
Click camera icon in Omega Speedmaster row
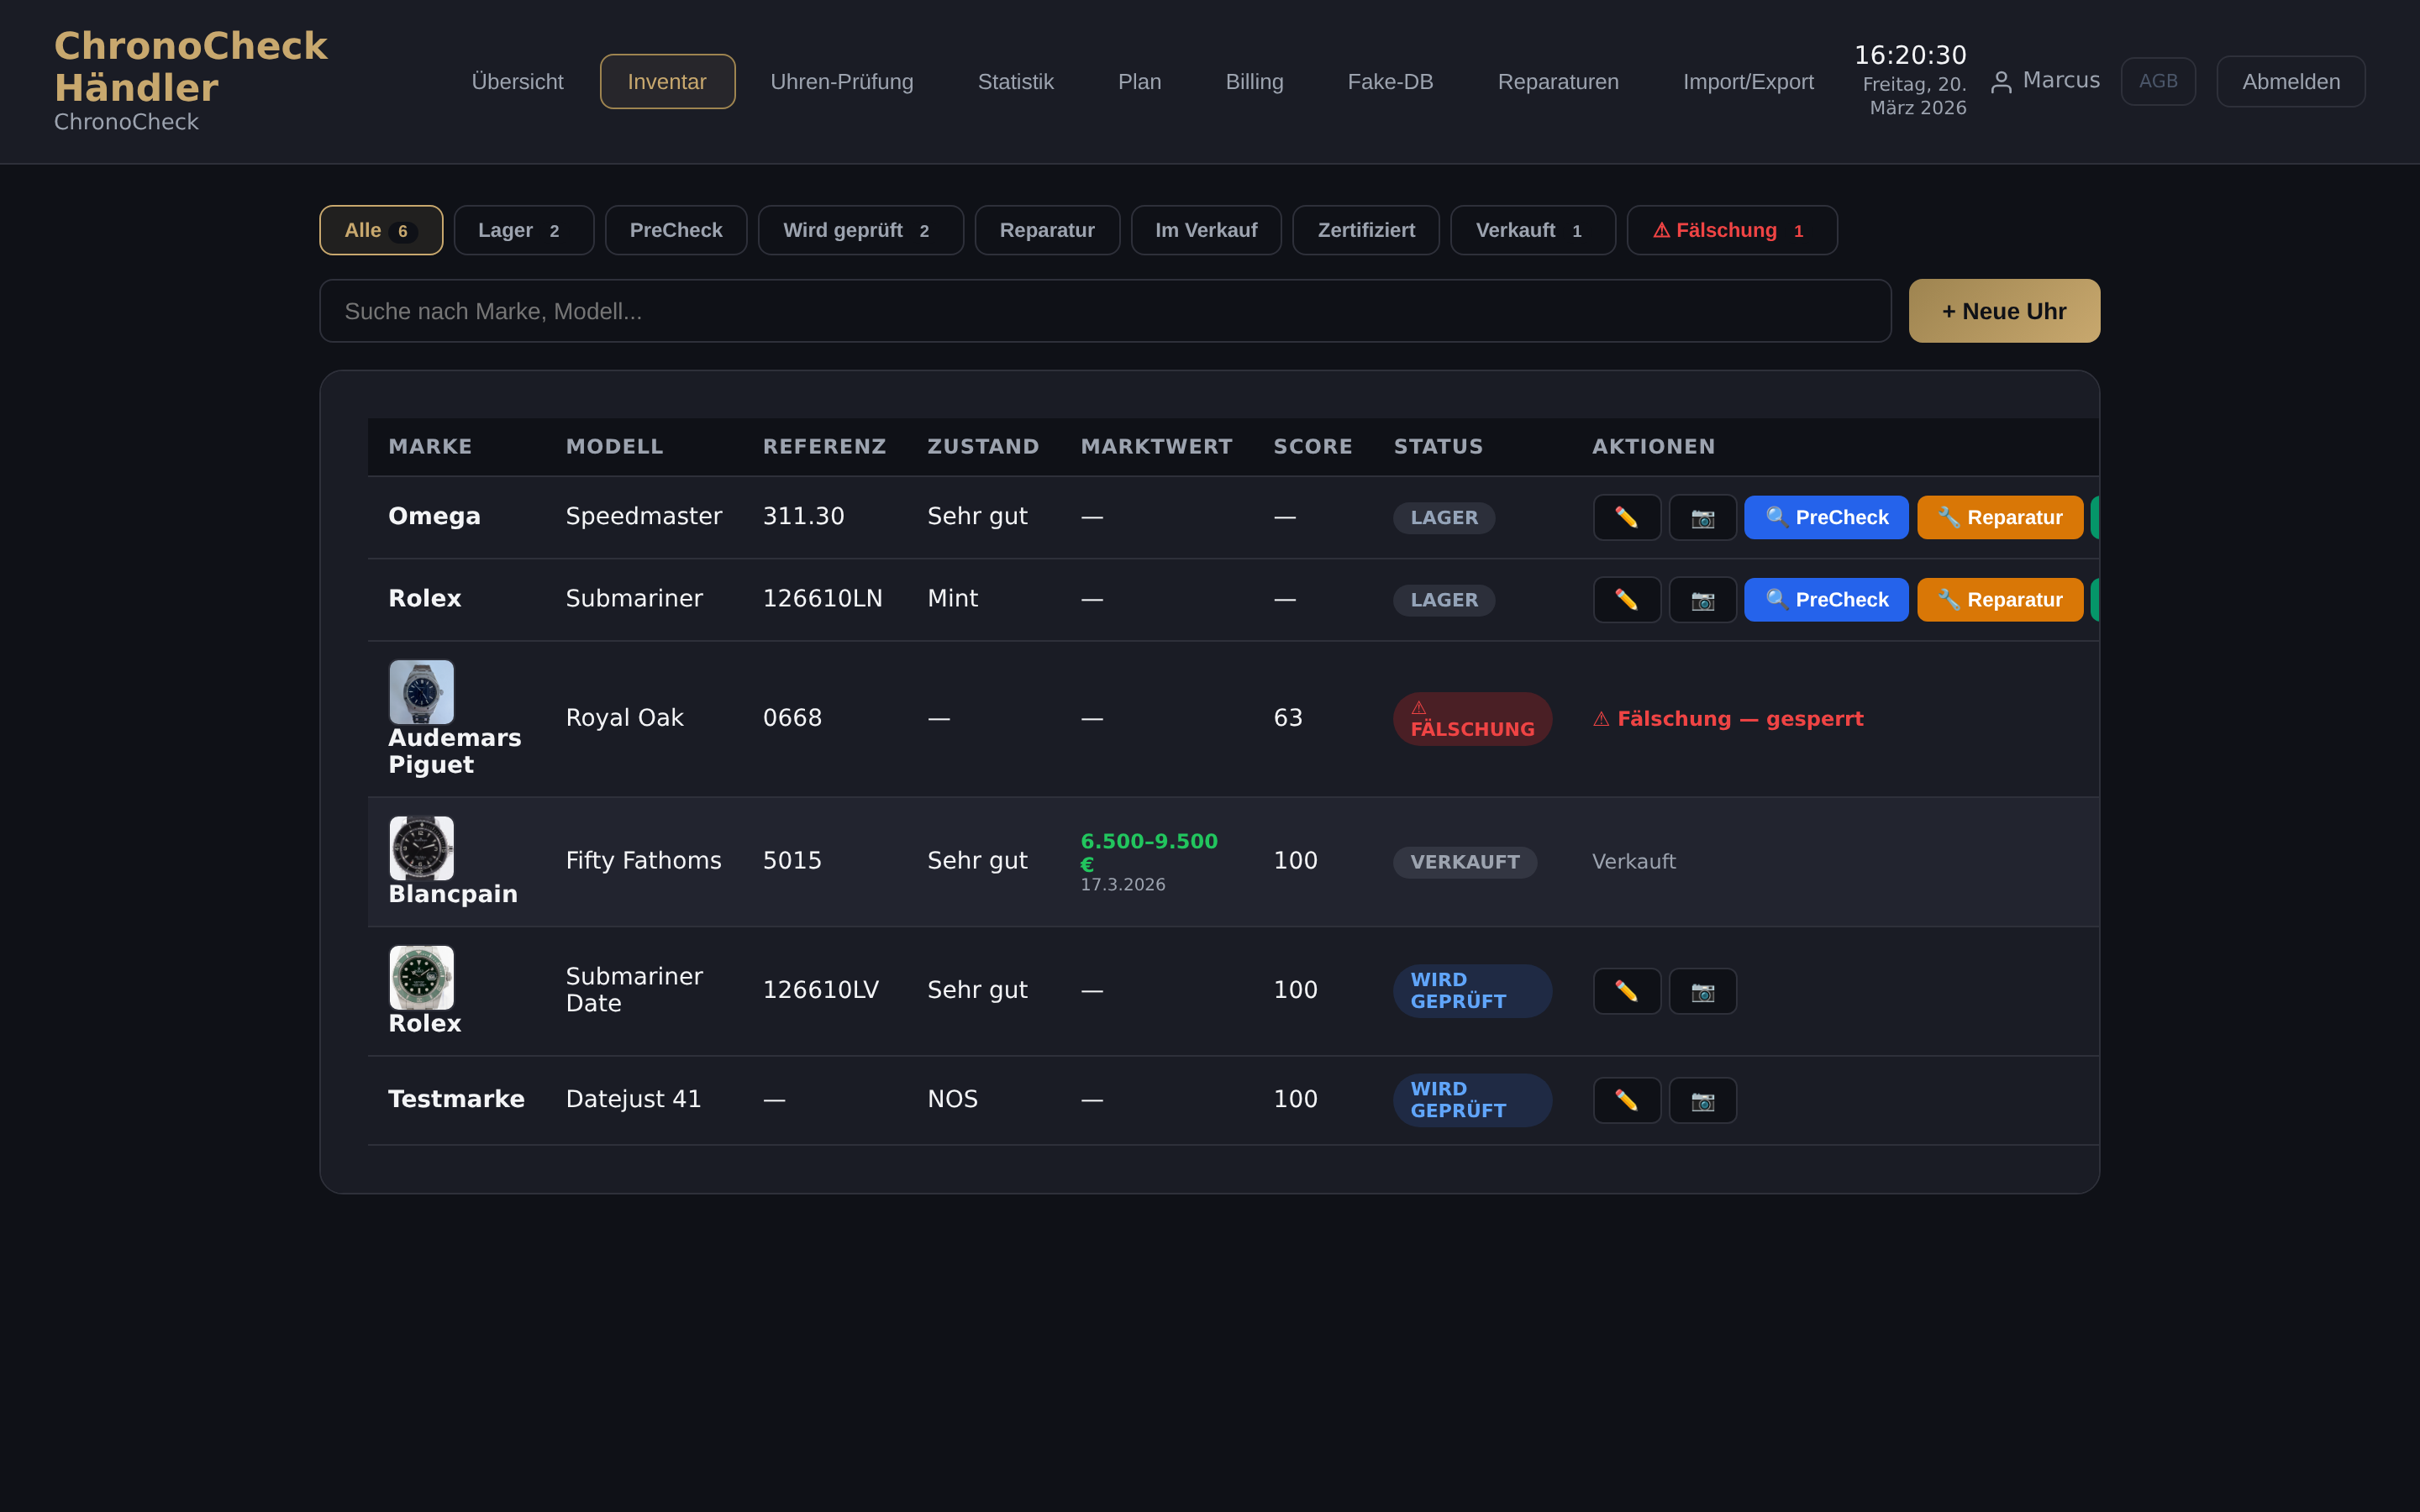click(1702, 517)
